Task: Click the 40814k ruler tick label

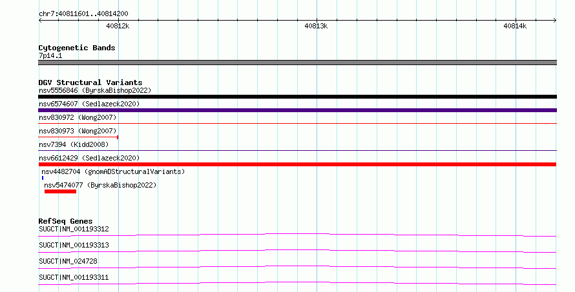Action: click(515, 26)
